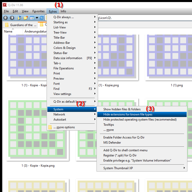
Task: Click the folder Up level icon
Action: (x=19, y=18)
